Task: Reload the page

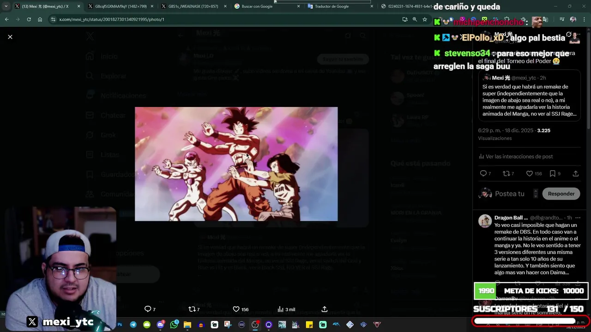Action: [x=29, y=19]
